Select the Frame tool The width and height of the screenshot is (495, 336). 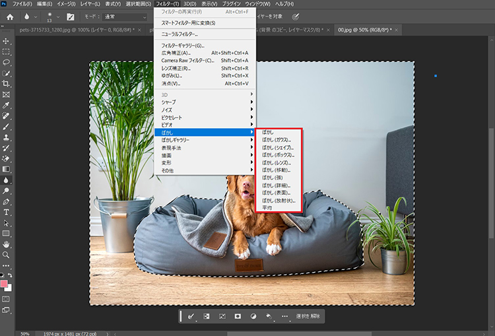click(6, 94)
